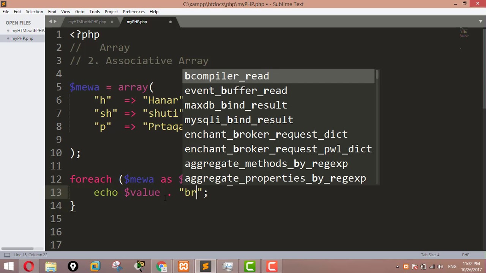
Task: Choose aggregate_methods_by_regexp suggestion
Action: click(x=279, y=163)
